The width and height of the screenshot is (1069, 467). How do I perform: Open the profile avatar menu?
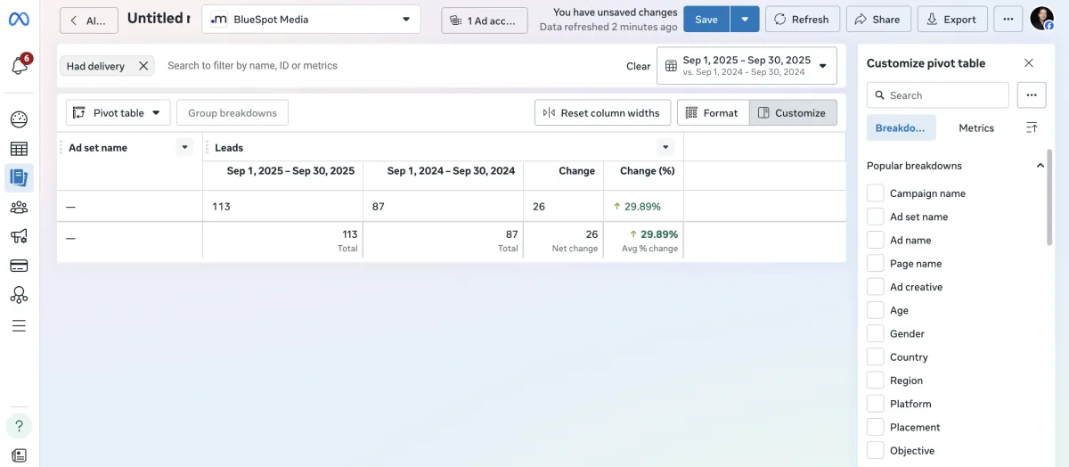[x=1041, y=19]
